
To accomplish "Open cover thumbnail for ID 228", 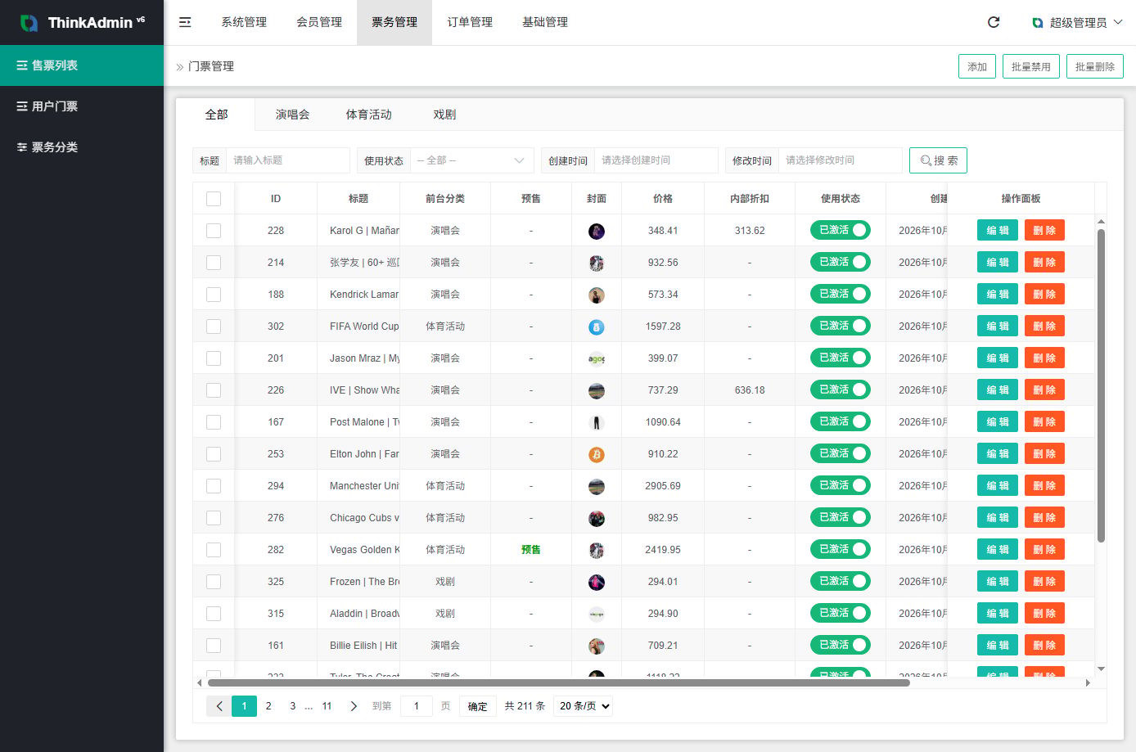I will click(597, 231).
